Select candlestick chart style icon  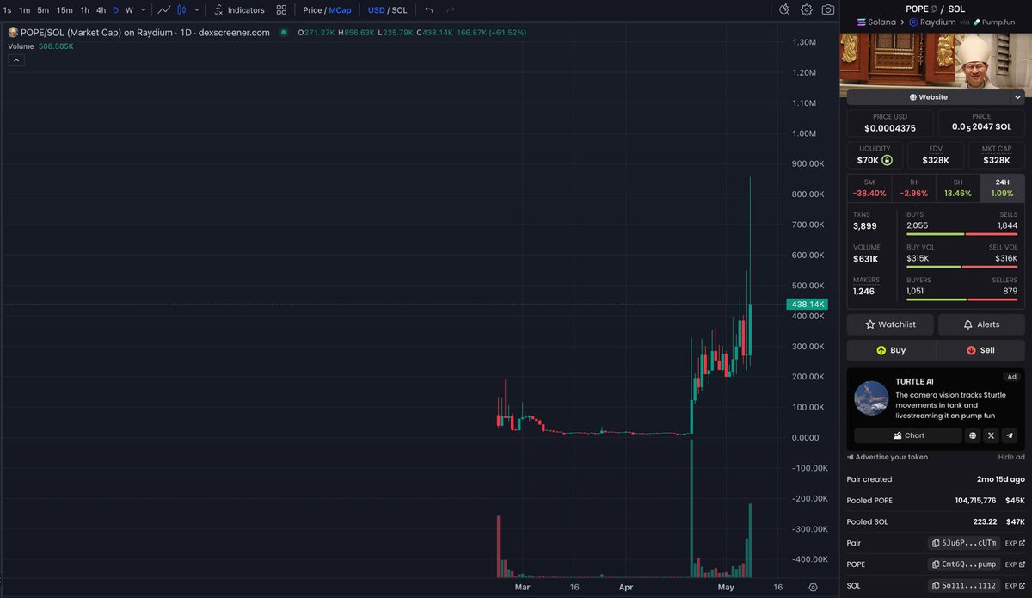(x=181, y=10)
